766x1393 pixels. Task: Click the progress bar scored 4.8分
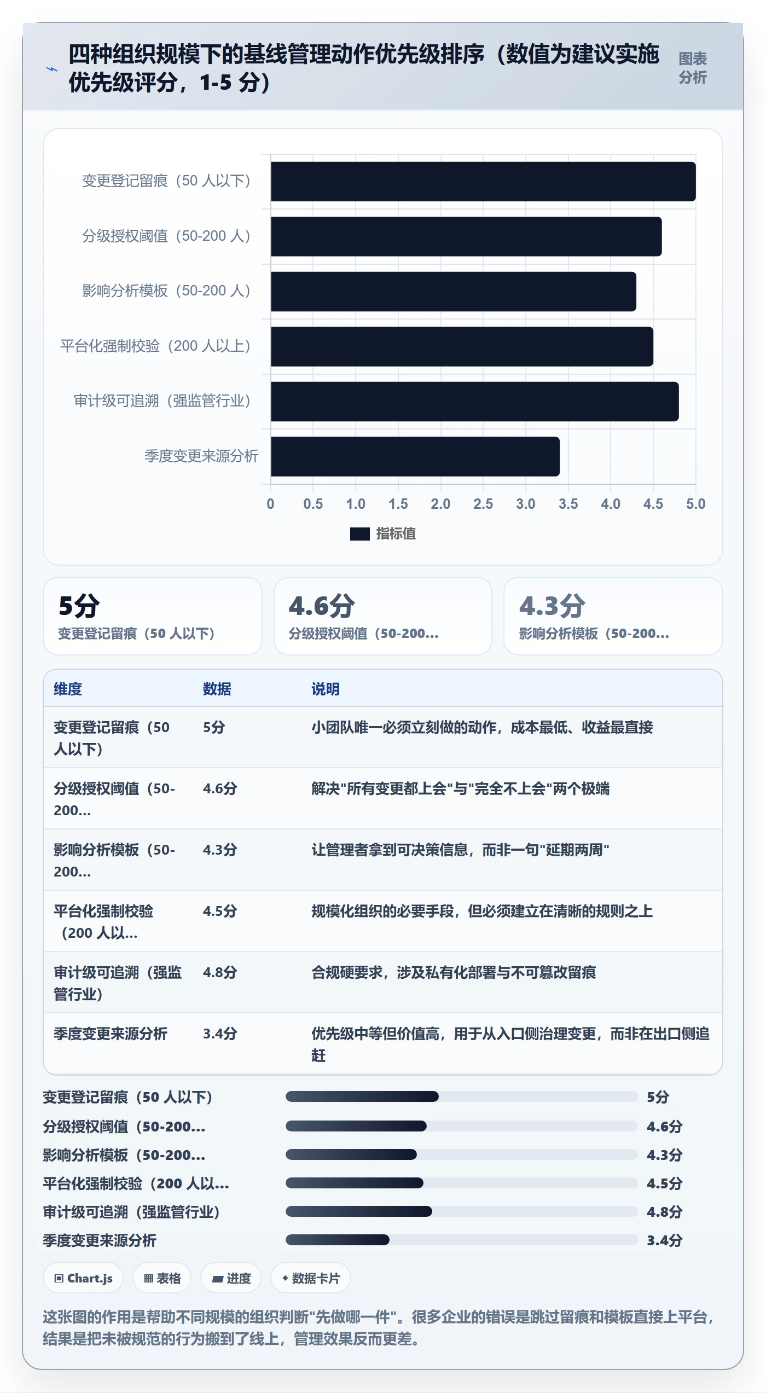point(462,1211)
